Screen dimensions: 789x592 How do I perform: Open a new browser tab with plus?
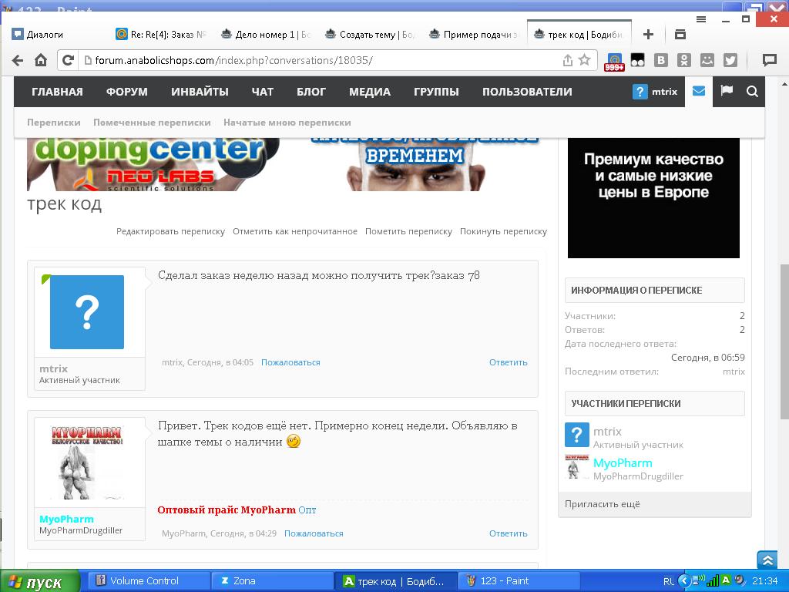click(x=648, y=34)
